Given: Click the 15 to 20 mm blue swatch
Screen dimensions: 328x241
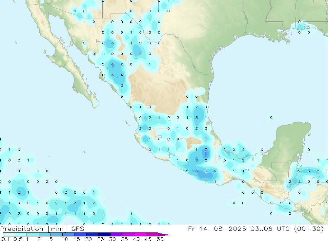Looking at the screenshot, I should 80,234.
